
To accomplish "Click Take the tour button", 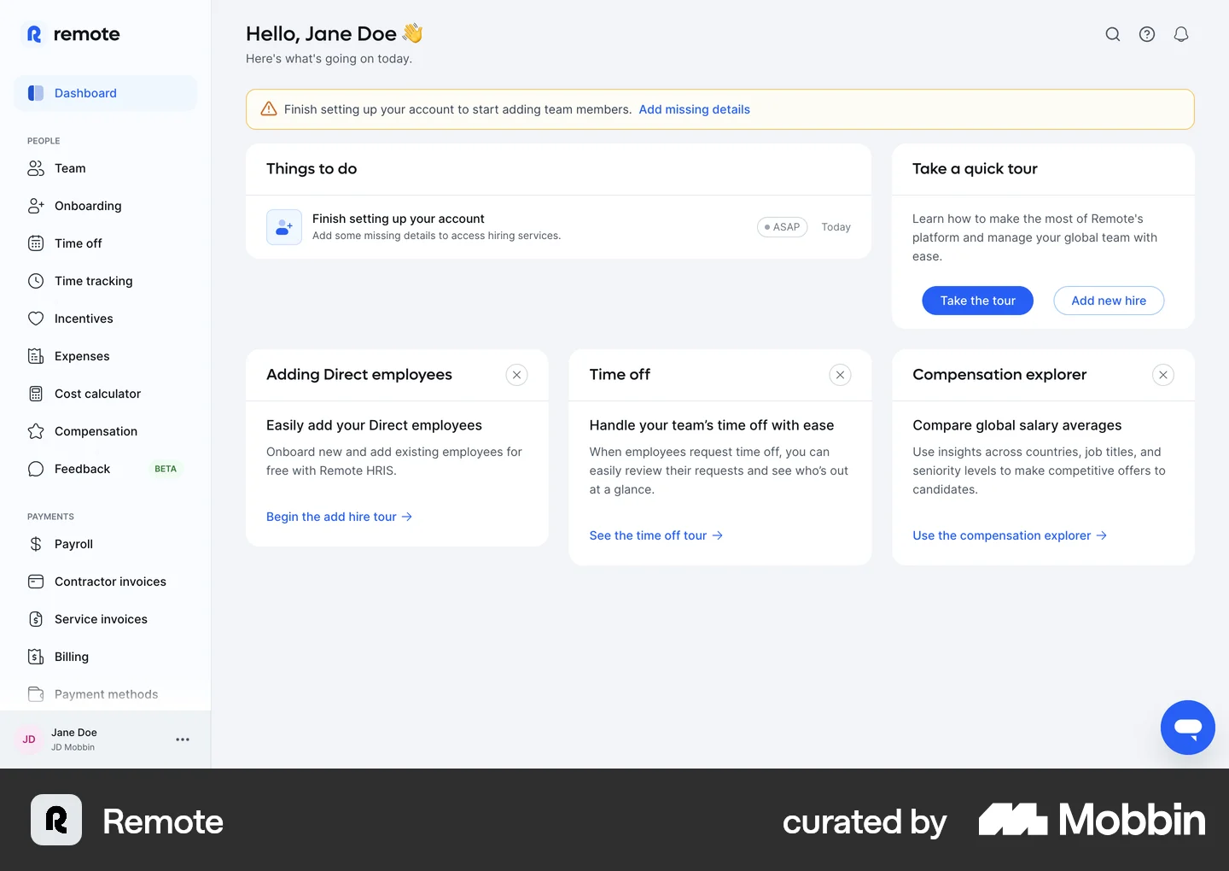I will (977, 301).
